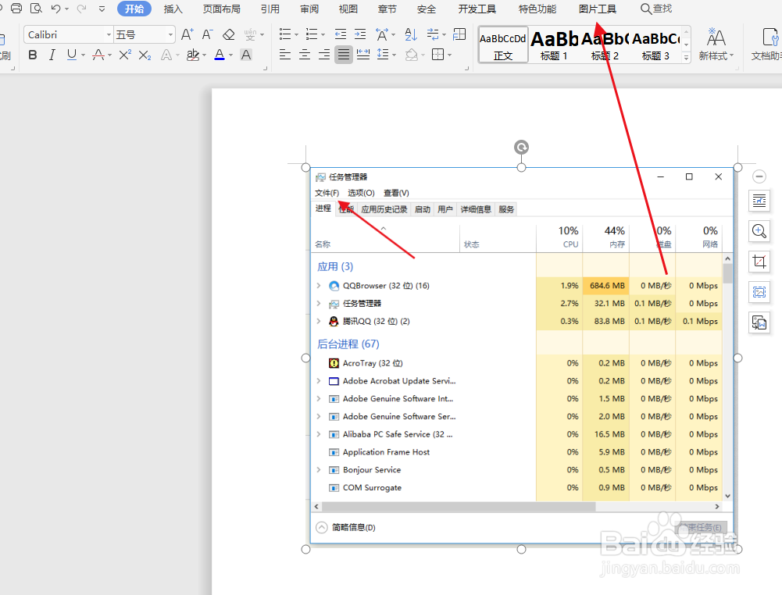Viewport: 782px width, 595px height.
Task: Open the 五号 font size dropdown
Action: (170, 35)
